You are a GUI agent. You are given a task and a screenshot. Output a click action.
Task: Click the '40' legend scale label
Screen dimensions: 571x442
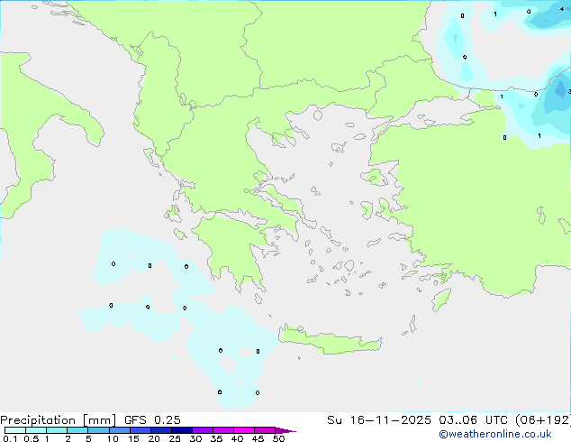click(x=237, y=438)
